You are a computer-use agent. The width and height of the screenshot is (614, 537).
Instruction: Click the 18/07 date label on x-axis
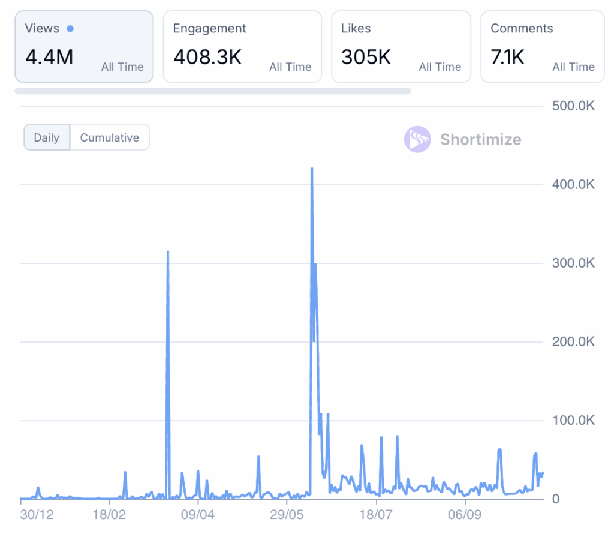click(x=375, y=515)
